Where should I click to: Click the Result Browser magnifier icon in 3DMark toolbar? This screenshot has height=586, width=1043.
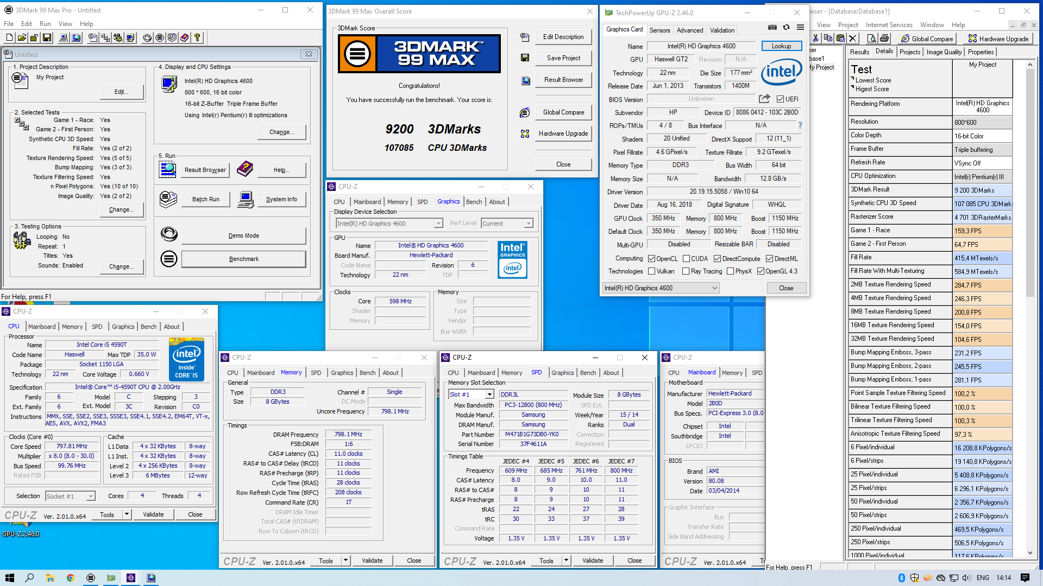pos(76,37)
